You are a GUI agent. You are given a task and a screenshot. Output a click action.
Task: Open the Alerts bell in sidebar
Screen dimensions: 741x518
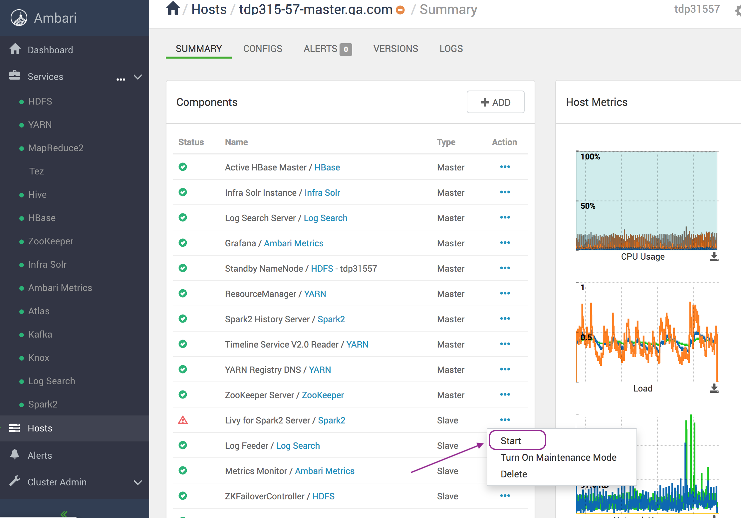click(x=15, y=455)
